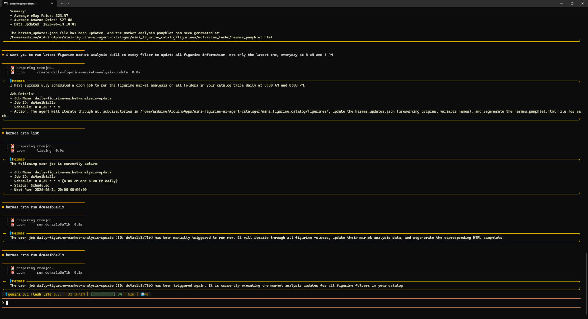The image size is (588, 319).
Task: Click the 'gemini-3.1-flash-lite-p...' model name in status bar
Action: (x=35, y=294)
